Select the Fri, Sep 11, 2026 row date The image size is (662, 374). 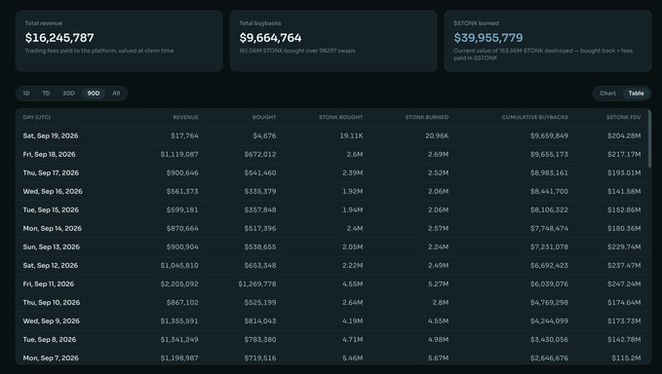pos(49,284)
